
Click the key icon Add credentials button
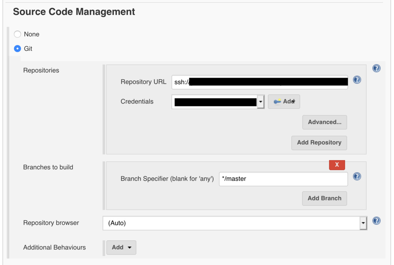click(284, 102)
